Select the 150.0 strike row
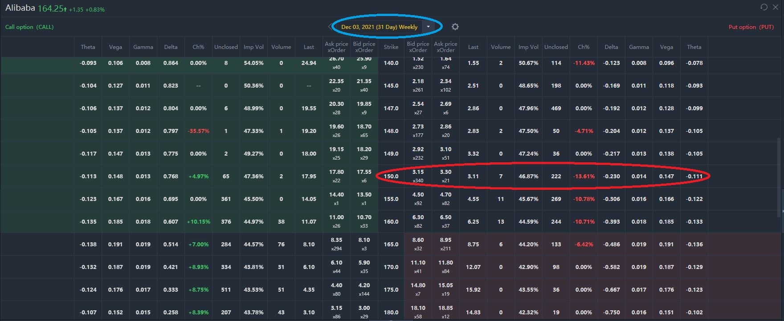 (392, 176)
